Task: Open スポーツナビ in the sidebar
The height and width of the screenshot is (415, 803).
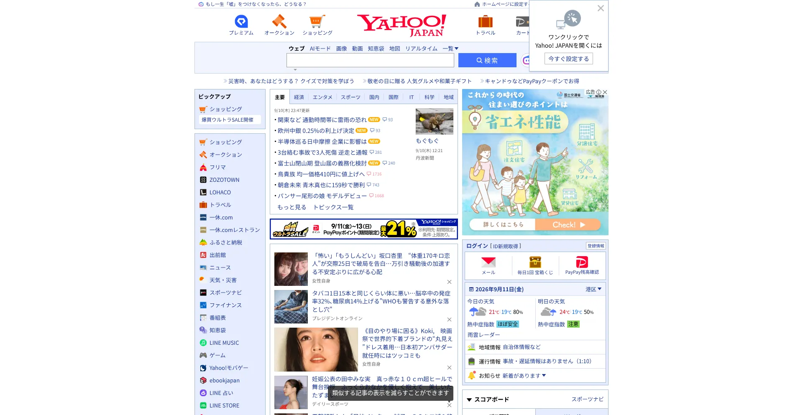Action: pos(225,293)
